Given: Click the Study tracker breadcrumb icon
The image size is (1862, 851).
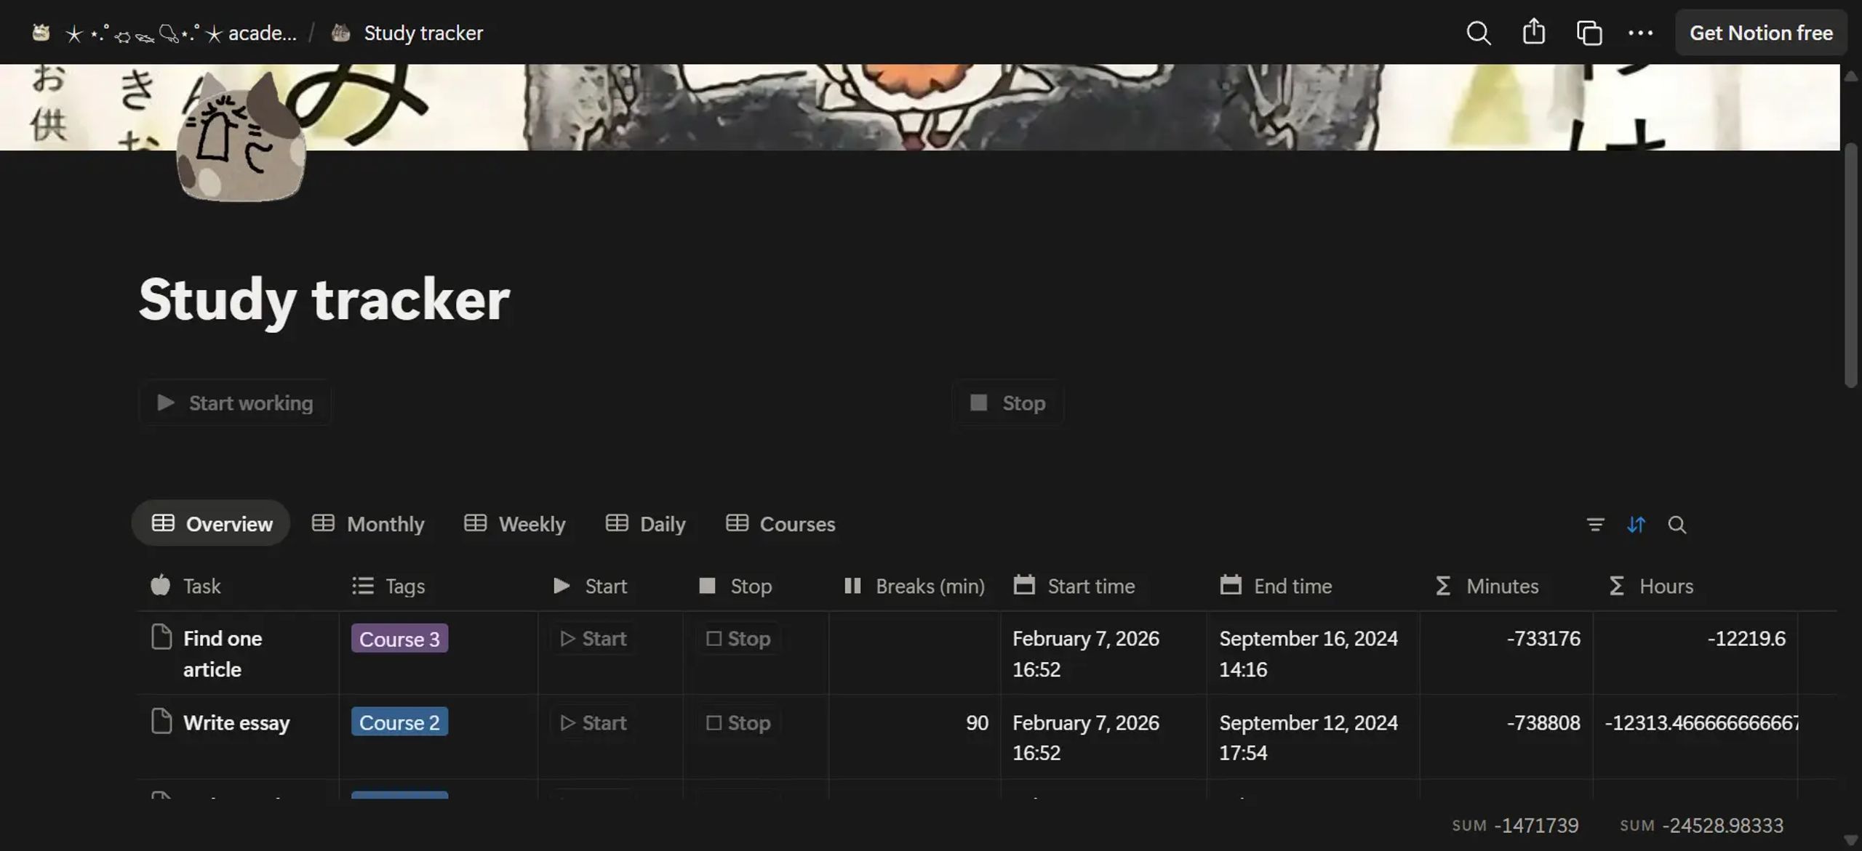Looking at the screenshot, I should [340, 33].
